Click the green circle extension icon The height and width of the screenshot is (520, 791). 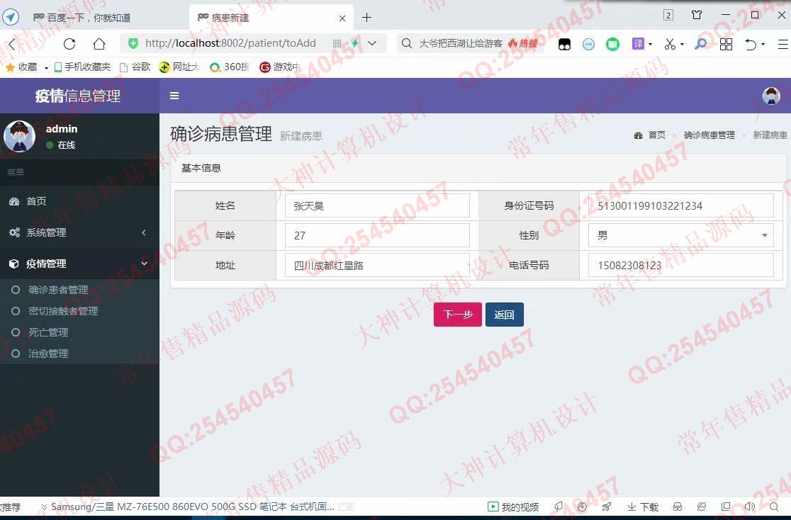tap(612, 45)
